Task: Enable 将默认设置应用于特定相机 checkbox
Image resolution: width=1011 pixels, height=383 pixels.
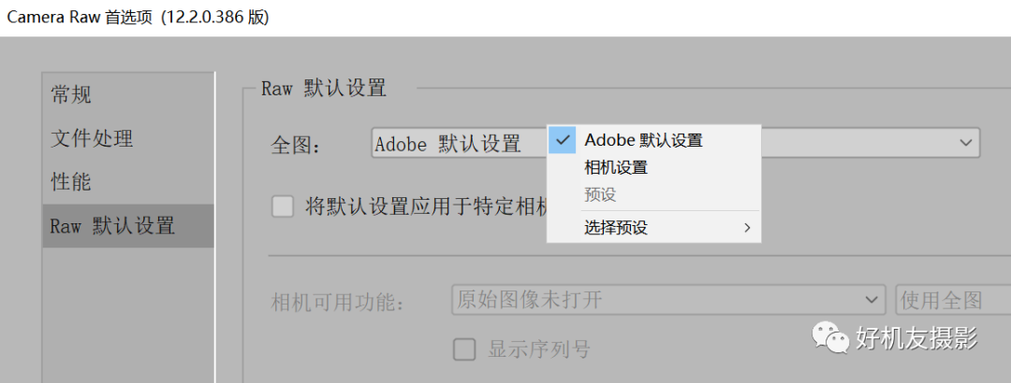Action: coord(283,206)
